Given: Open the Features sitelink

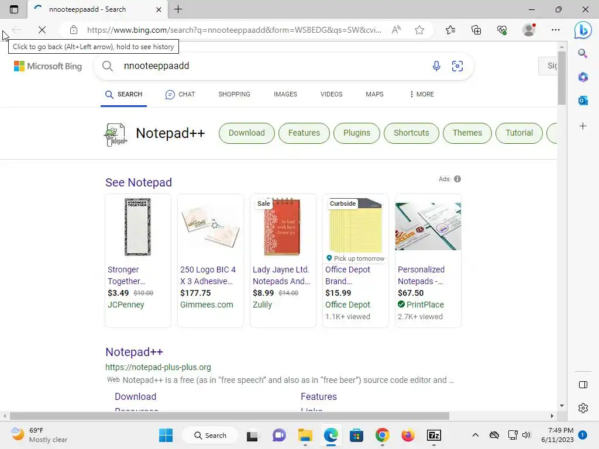Looking at the screenshot, I should tap(319, 396).
